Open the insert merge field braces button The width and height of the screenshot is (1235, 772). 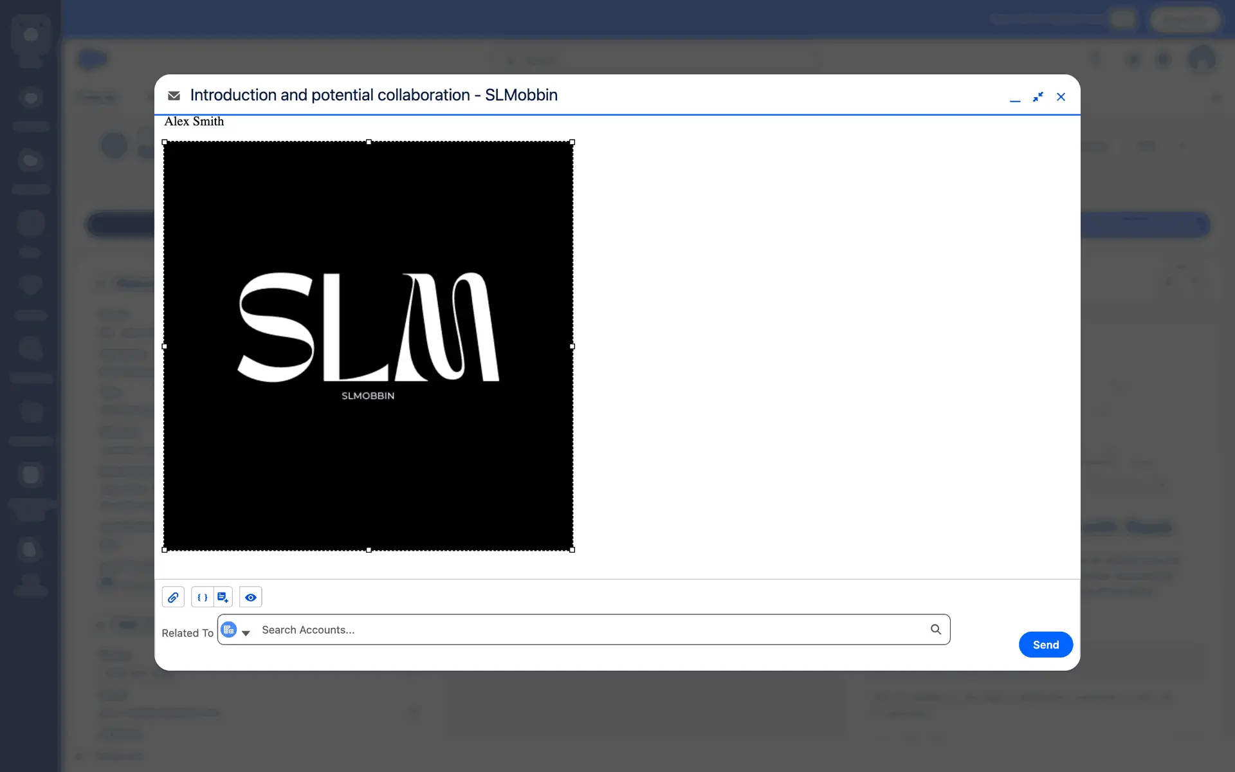click(202, 597)
